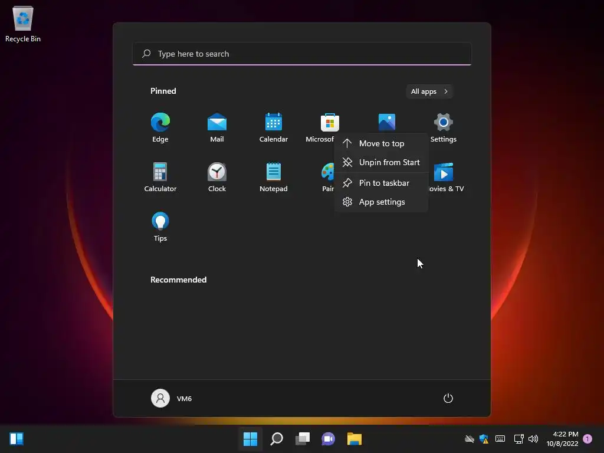Image resolution: width=604 pixels, height=453 pixels.
Task: Click the Windows Start button on taskbar
Action: 250,439
